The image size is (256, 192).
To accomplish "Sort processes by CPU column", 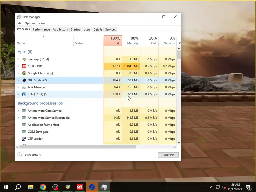I will (x=113, y=41).
